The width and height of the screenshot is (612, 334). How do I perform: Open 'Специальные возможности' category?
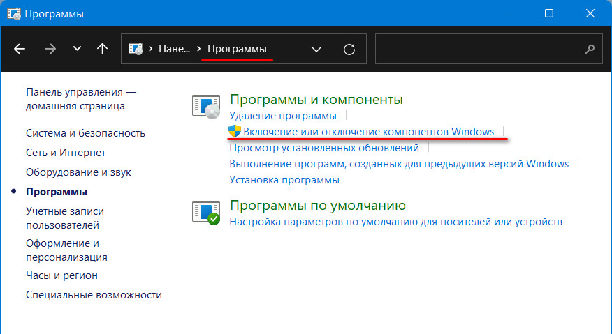coord(94,295)
